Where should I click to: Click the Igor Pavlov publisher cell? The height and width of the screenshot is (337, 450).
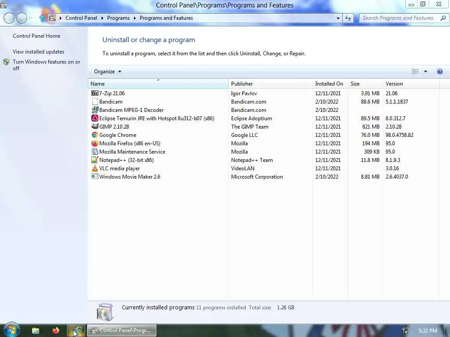(x=244, y=93)
